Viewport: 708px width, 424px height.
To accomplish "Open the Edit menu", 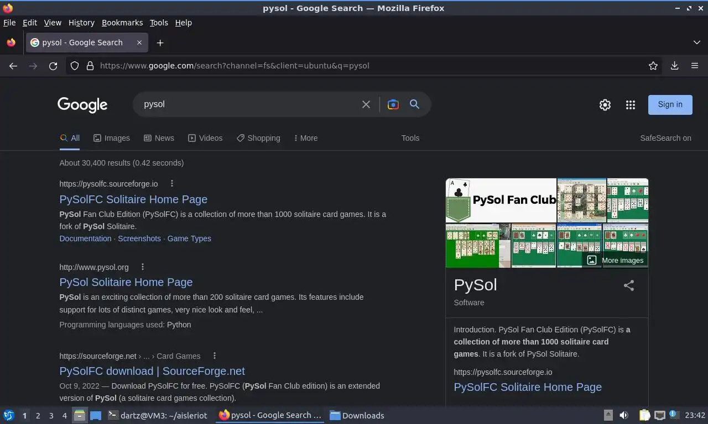I will (x=30, y=23).
